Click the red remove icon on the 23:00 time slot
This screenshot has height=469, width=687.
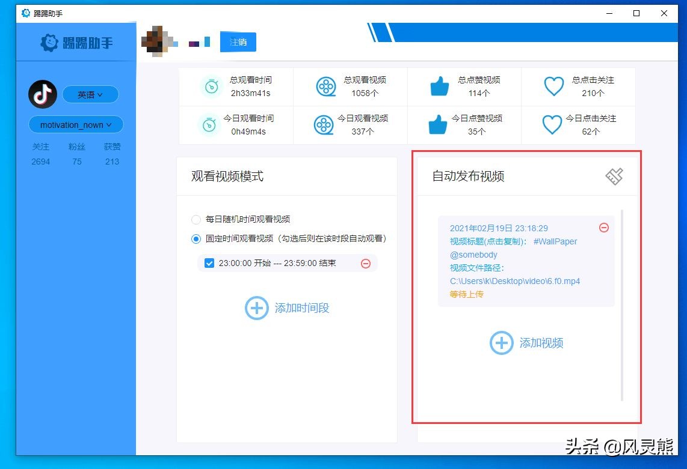(x=366, y=263)
